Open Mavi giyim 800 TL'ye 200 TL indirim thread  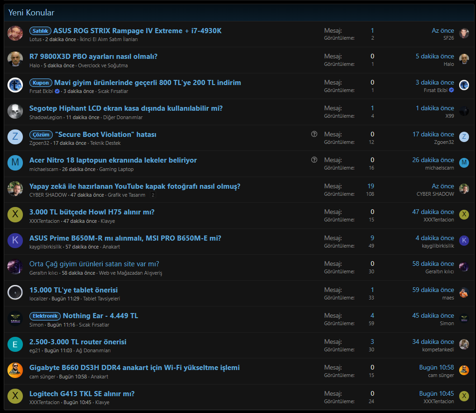click(148, 83)
